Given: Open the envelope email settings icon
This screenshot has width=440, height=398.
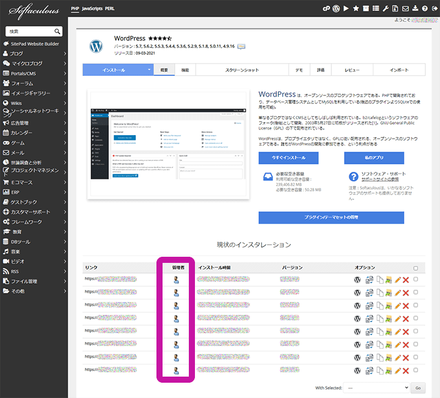Looking at the screenshot, I should pos(405,9).
